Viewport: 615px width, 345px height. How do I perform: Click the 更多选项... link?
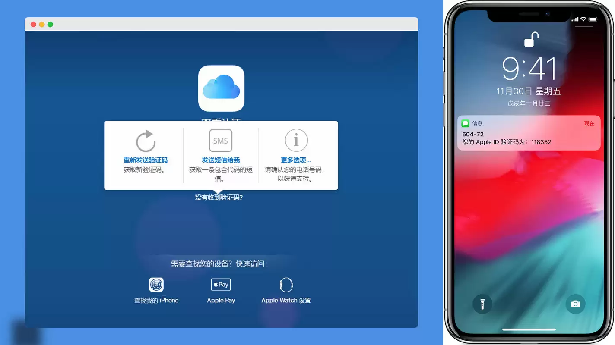point(296,160)
